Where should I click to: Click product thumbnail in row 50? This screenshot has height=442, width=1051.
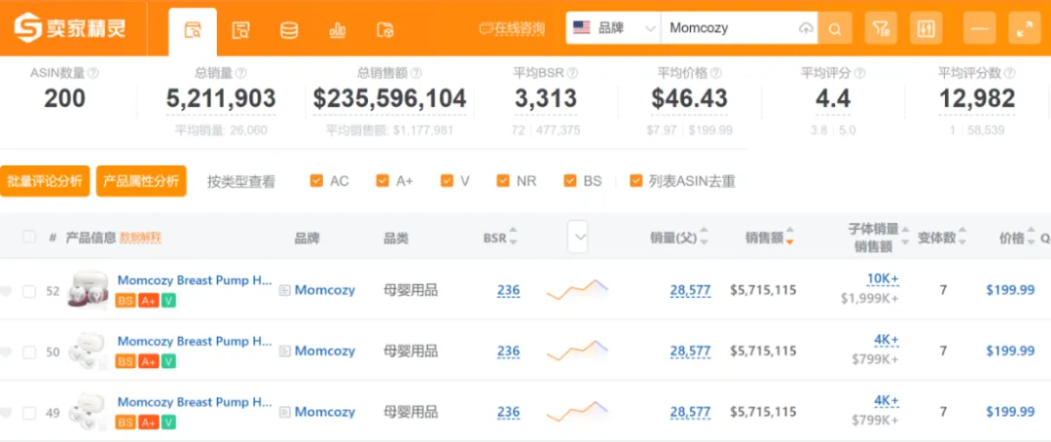click(88, 350)
